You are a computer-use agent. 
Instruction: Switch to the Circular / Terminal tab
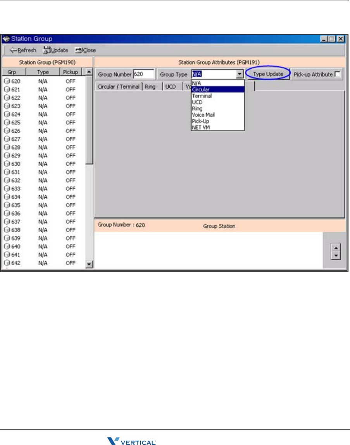pyautogui.click(x=118, y=87)
